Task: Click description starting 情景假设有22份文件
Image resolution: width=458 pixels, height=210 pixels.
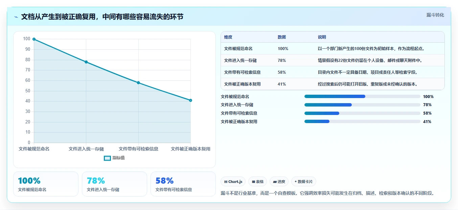Action: [x=371, y=61]
